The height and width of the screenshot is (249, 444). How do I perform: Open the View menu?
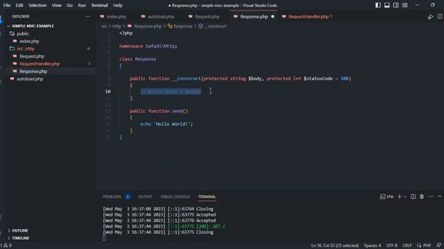tap(57, 6)
